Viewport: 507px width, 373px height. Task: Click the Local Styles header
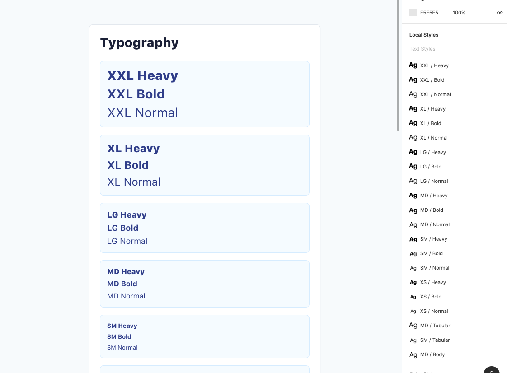click(x=423, y=35)
